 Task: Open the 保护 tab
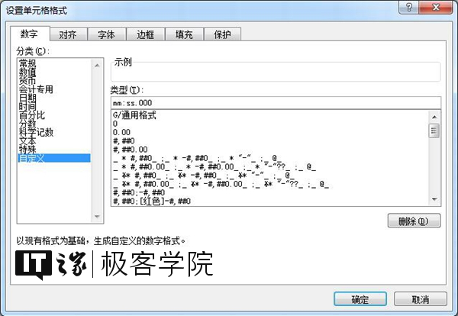[223, 34]
